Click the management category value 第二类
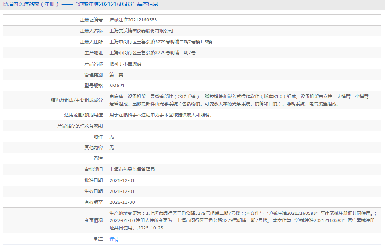Viewport: 385px width, 246px height. point(116,75)
